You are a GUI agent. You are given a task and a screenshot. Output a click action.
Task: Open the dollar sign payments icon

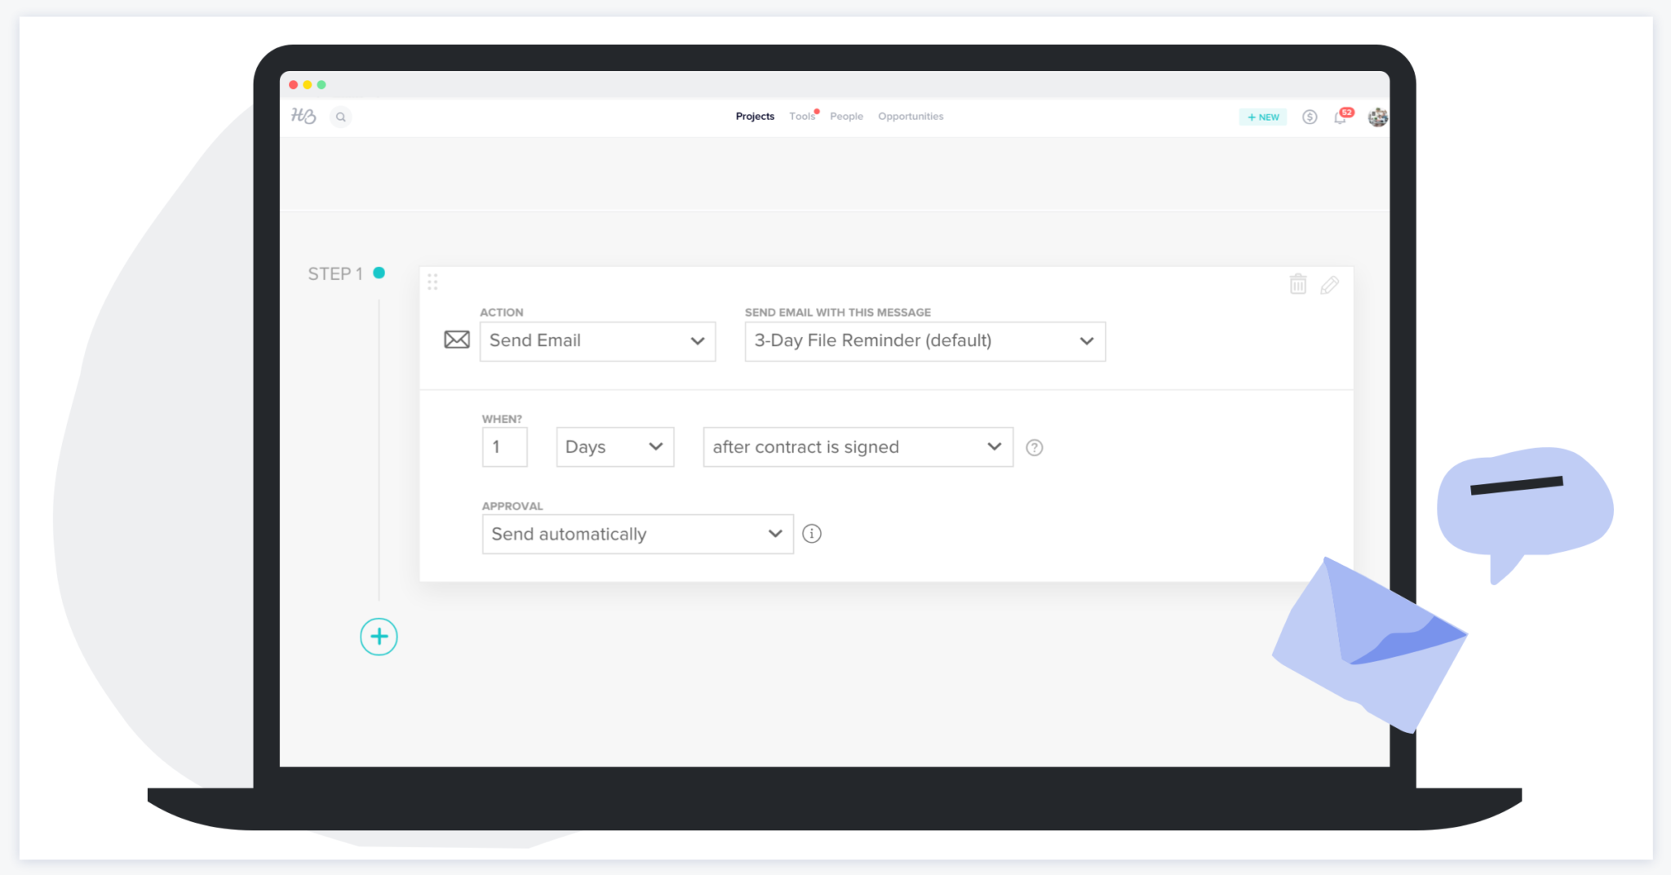pyautogui.click(x=1310, y=117)
